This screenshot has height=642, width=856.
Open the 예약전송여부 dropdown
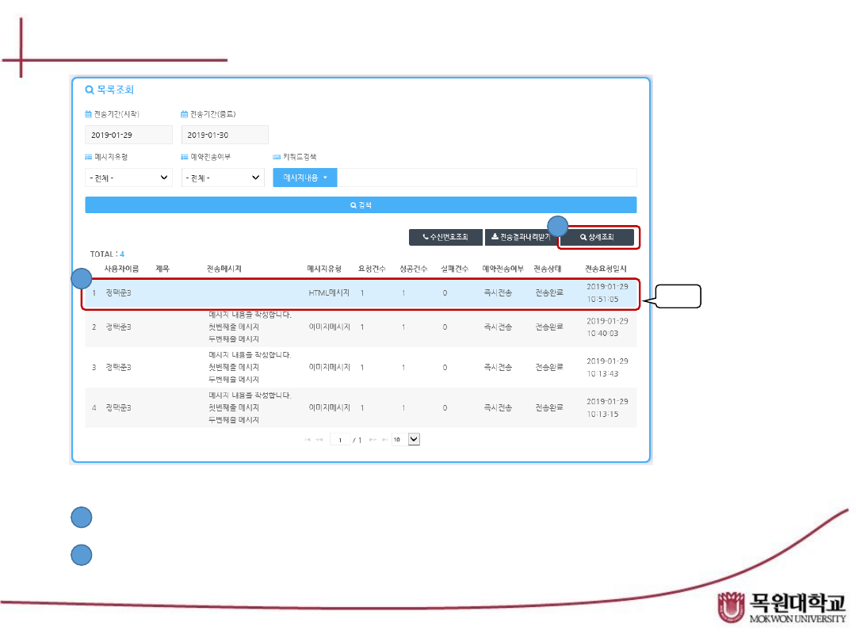(x=223, y=178)
